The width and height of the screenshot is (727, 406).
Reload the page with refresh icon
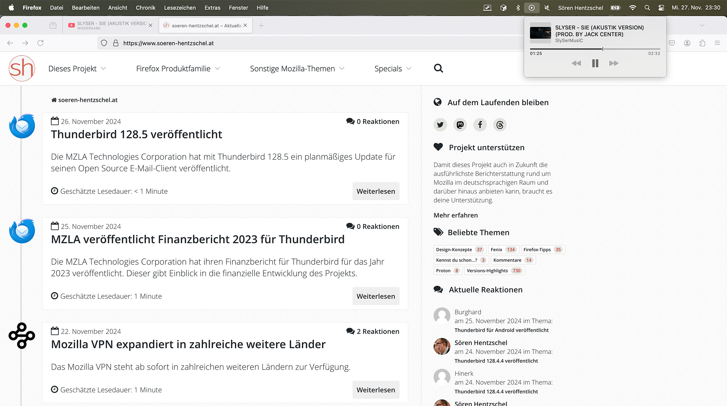click(x=40, y=43)
